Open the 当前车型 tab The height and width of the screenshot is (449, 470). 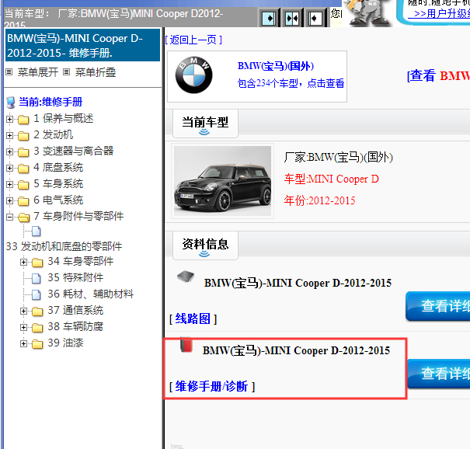click(205, 124)
